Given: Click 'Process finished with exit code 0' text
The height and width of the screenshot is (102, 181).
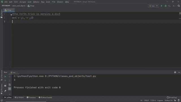Looking at the screenshot, I should pos(37,88).
